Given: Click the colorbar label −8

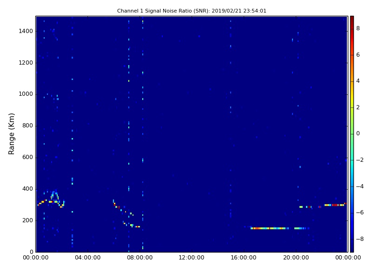Looking at the screenshot, I should tap(360, 239).
